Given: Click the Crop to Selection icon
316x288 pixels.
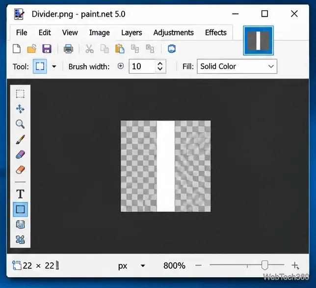Looking at the screenshot, I should click(x=135, y=49).
